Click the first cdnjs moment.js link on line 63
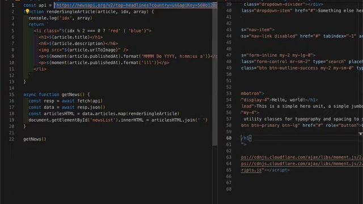Viewport: 363px width, 204px height. coord(302,158)
